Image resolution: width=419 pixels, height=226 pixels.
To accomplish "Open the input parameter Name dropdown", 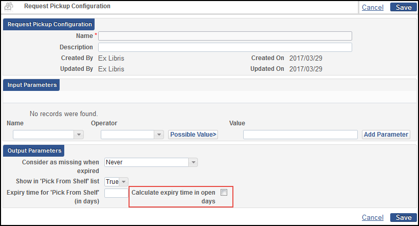I will click(x=48, y=135).
